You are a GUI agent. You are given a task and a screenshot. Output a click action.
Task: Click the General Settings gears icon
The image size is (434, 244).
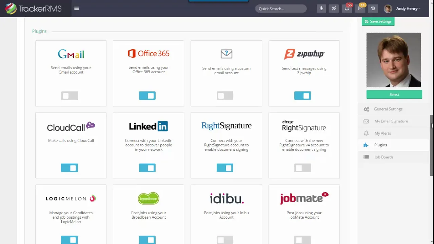coord(366,109)
